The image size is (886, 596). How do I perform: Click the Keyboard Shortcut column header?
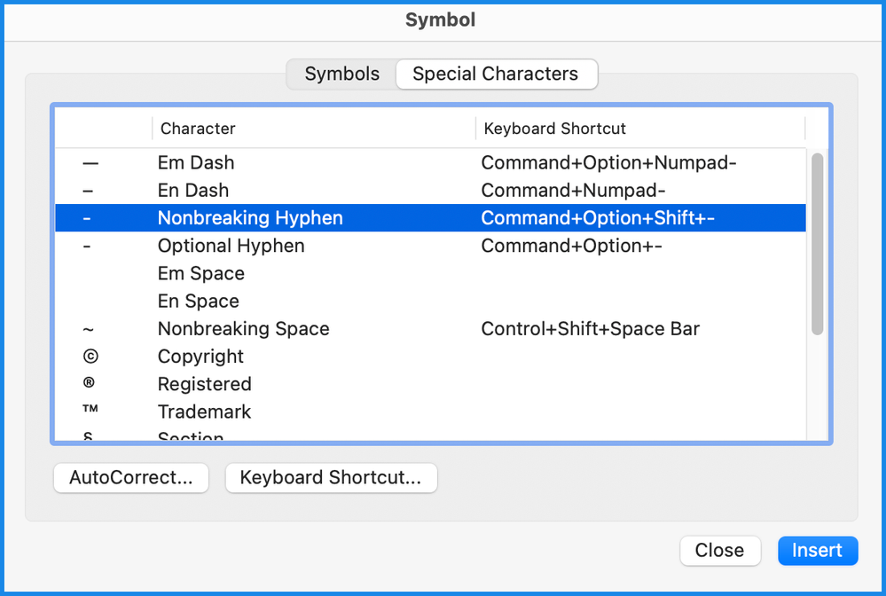(555, 129)
